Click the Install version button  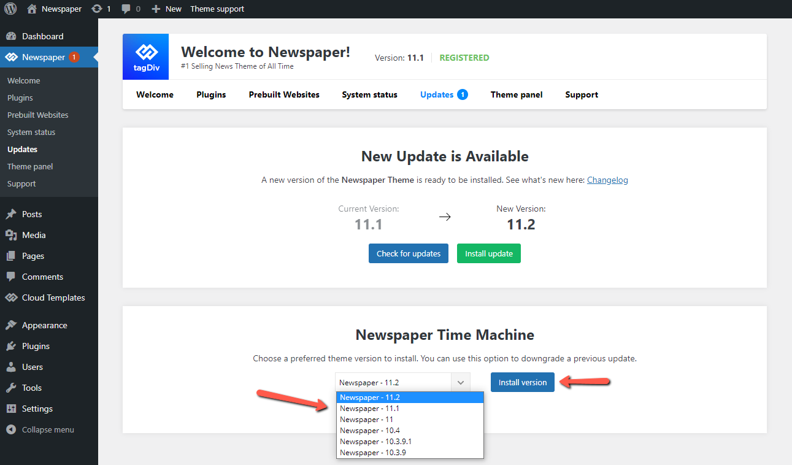523,382
